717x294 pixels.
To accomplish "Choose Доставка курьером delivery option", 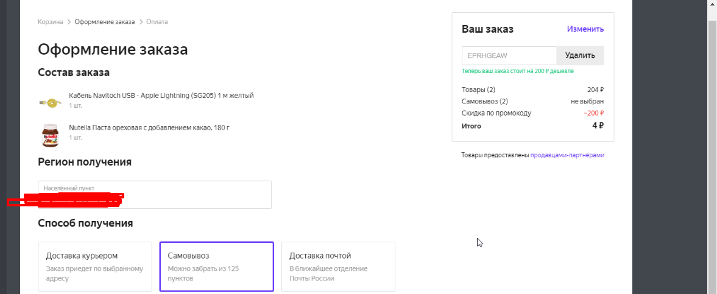I will 94,267.
